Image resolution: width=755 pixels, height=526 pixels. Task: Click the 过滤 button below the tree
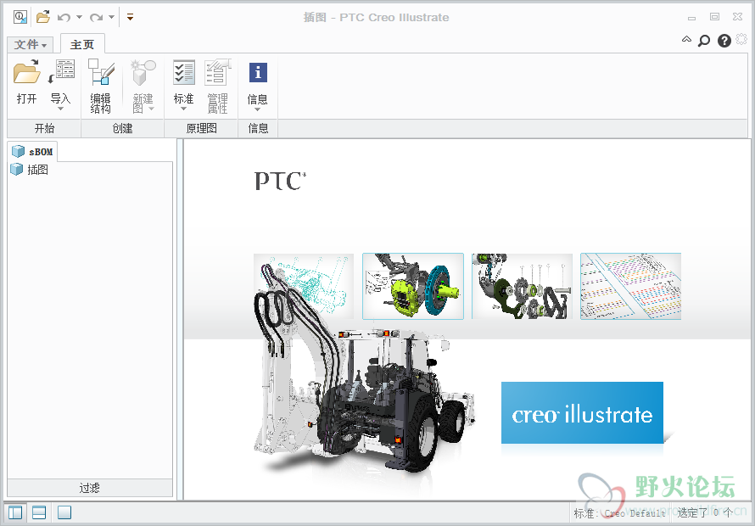click(x=90, y=488)
